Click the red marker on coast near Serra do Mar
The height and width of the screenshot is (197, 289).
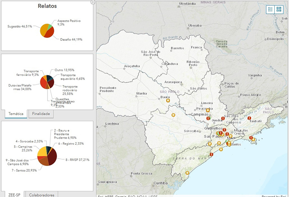tap(211, 154)
